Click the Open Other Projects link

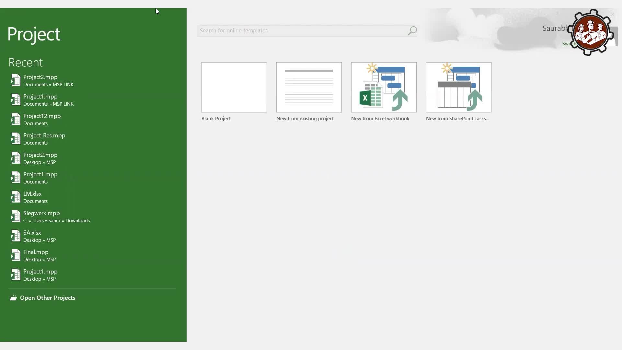(48, 298)
